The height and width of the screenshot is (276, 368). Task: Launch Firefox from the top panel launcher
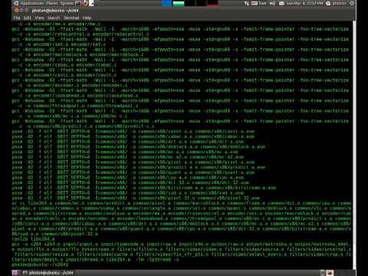coord(85,3)
